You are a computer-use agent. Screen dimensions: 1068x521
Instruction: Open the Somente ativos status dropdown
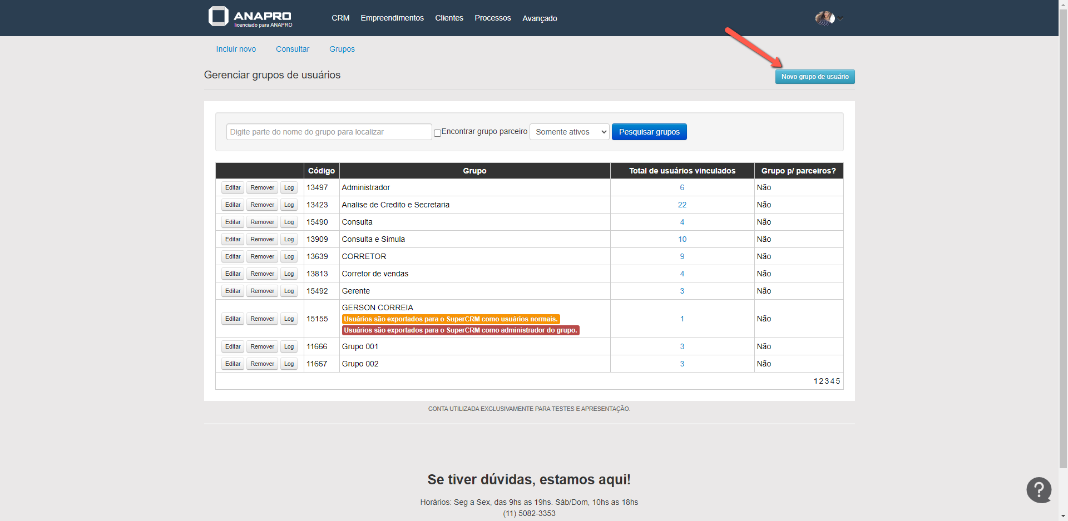tap(570, 132)
